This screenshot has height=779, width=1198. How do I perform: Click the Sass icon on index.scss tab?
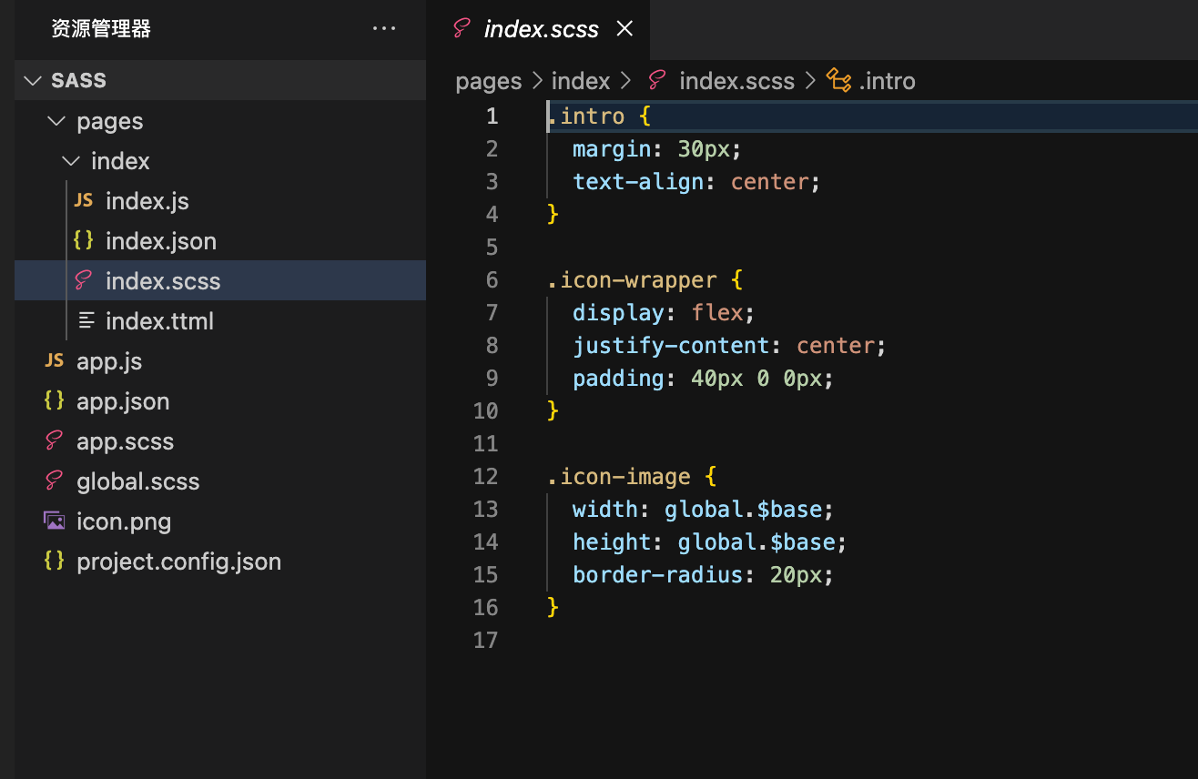[462, 29]
